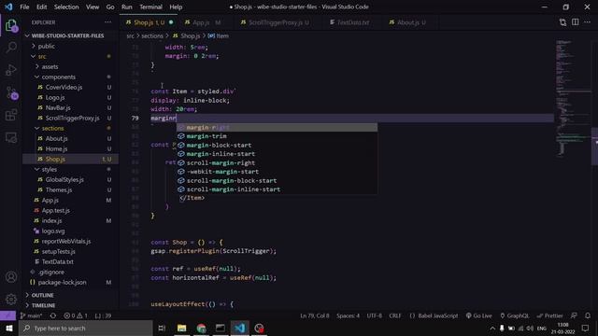Screen dimensions: 598x336
Task: Click the ENG language indicator in system tray
Action: point(542,329)
